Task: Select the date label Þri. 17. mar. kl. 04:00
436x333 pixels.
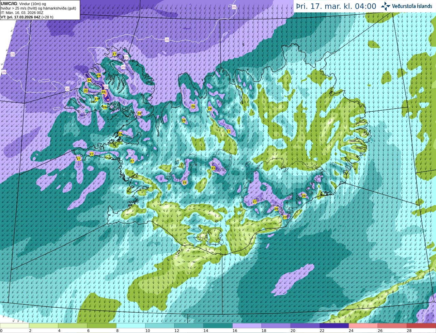Action: click(x=336, y=6)
